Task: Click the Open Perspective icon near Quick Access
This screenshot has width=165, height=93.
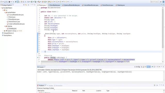Action: click(161, 2)
